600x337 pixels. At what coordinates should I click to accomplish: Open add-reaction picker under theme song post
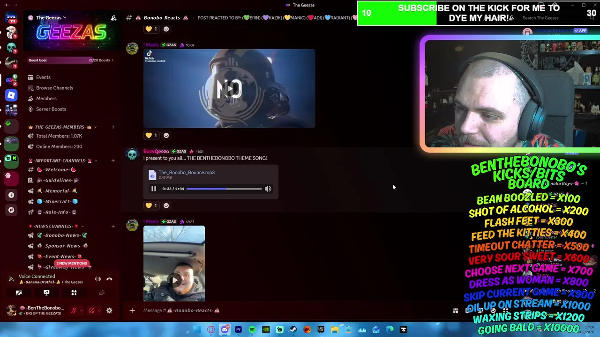pyautogui.click(x=166, y=205)
